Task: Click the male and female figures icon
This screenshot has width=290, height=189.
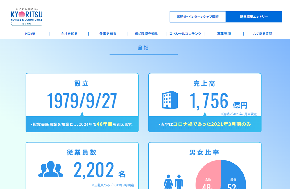Action: (173, 182)
